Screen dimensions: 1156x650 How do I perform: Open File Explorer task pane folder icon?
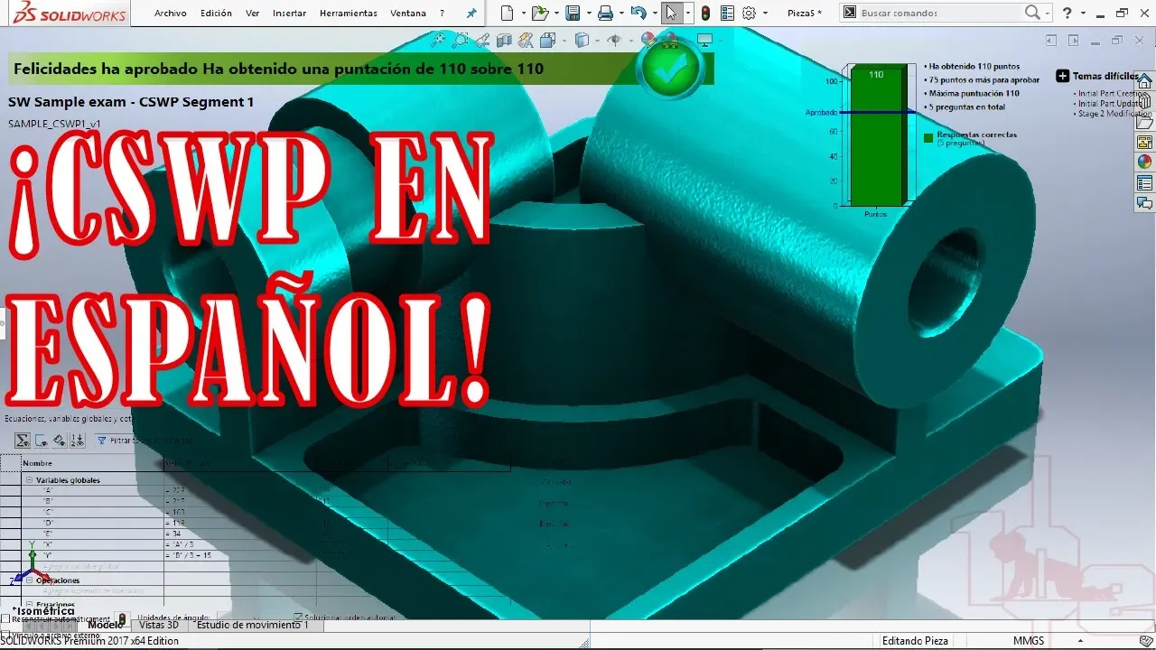pos(1144,122)
